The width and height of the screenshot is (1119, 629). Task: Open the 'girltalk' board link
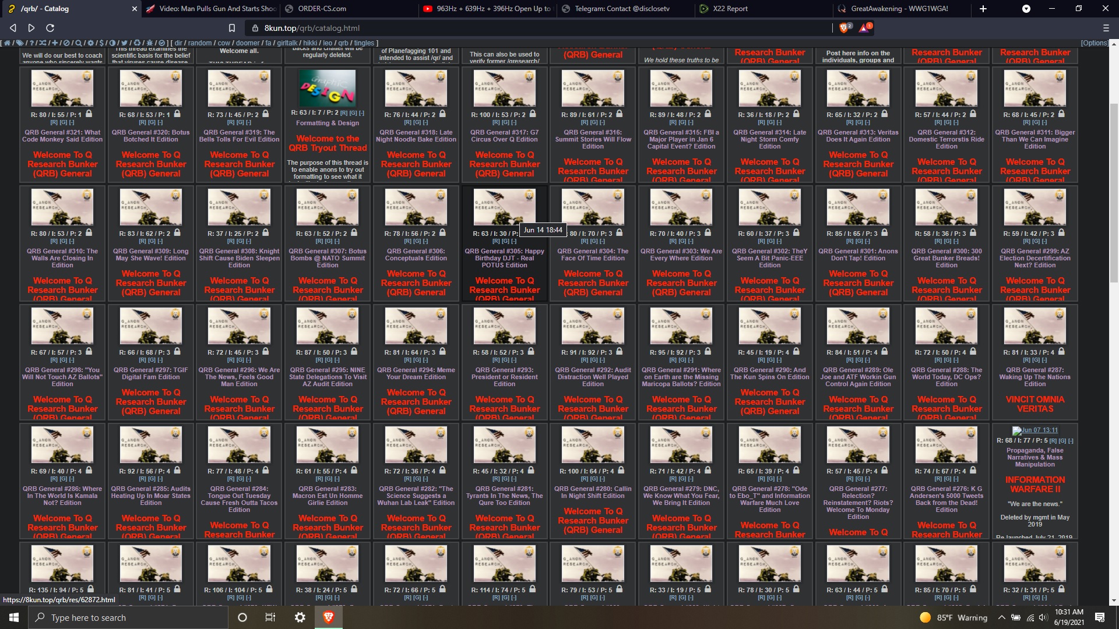(x=287, y=43)
